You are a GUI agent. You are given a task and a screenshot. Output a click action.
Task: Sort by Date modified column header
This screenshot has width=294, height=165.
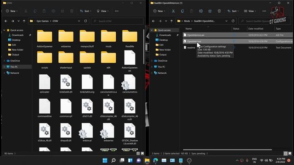click(x=256, y=28)
